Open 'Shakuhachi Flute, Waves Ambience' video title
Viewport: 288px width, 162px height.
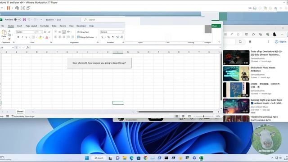click(263, 69)
